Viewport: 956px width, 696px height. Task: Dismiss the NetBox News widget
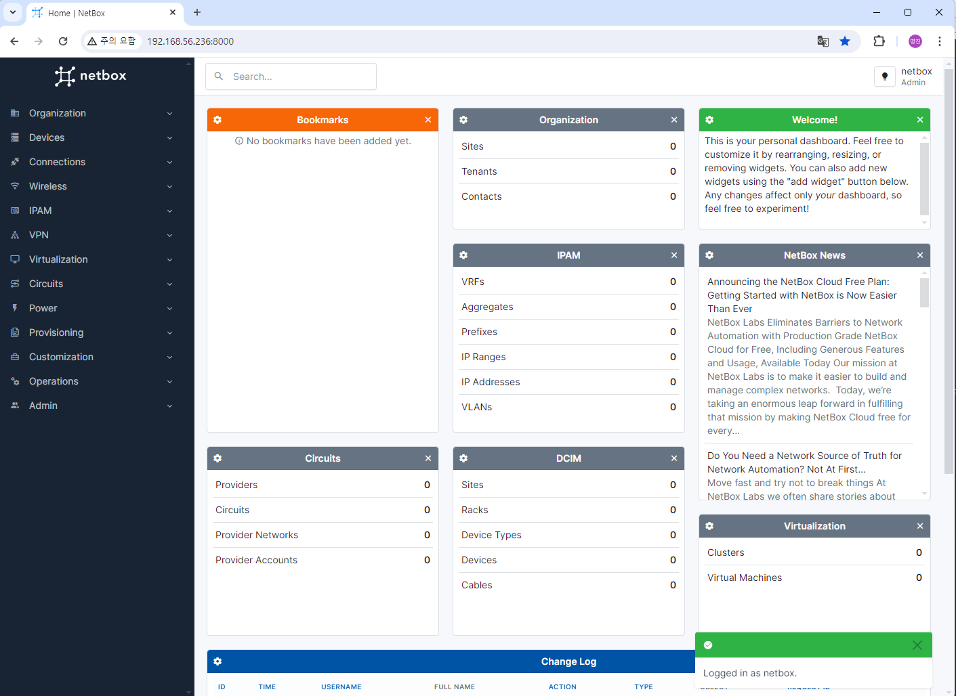920,255
